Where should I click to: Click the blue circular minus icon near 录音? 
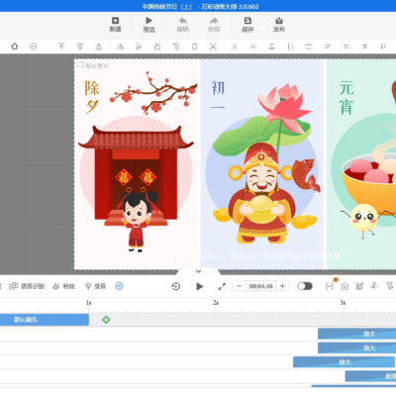[x=119, y=286]
